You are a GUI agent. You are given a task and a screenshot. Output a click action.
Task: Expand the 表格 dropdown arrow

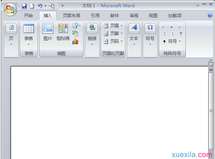pyautogui.click(x=29, y=44)
